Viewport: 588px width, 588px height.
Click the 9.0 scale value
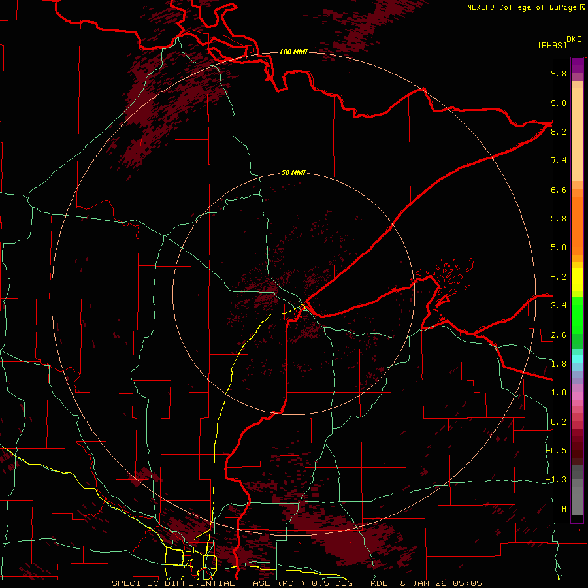[x=559, y=103]
